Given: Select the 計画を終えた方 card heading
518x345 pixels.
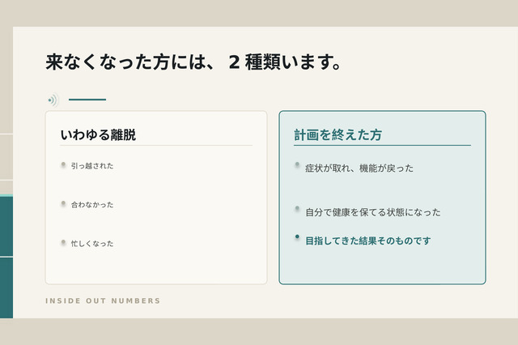Looking at the screenshot, I should pos(338,134).
